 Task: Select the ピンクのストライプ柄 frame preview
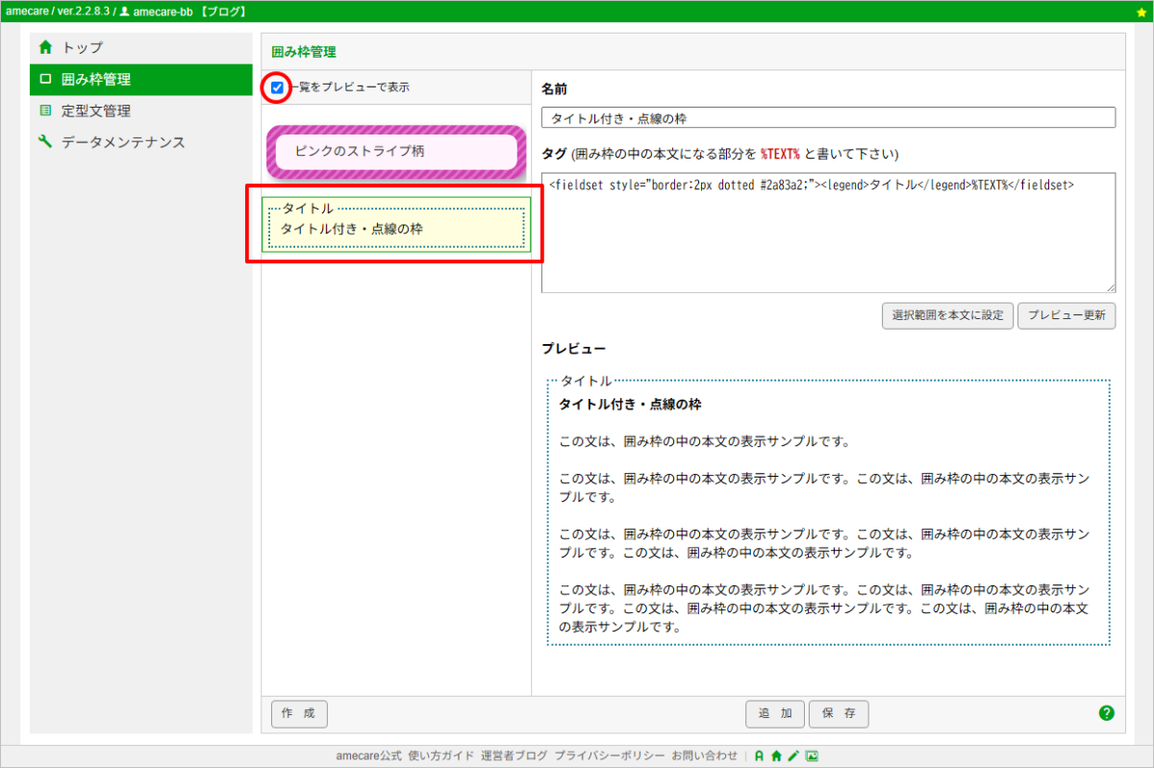tap(396, 152)
